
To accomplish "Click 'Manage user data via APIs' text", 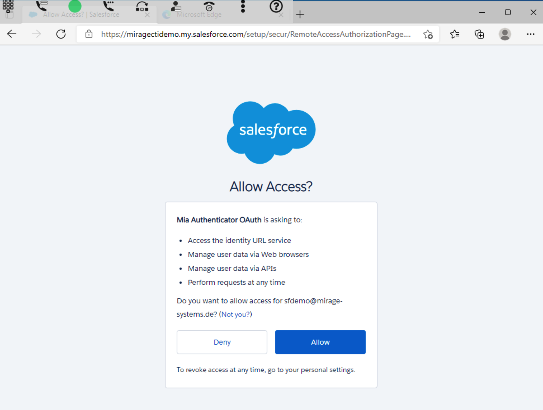I will pyautogui.click(x=232, y=268).
